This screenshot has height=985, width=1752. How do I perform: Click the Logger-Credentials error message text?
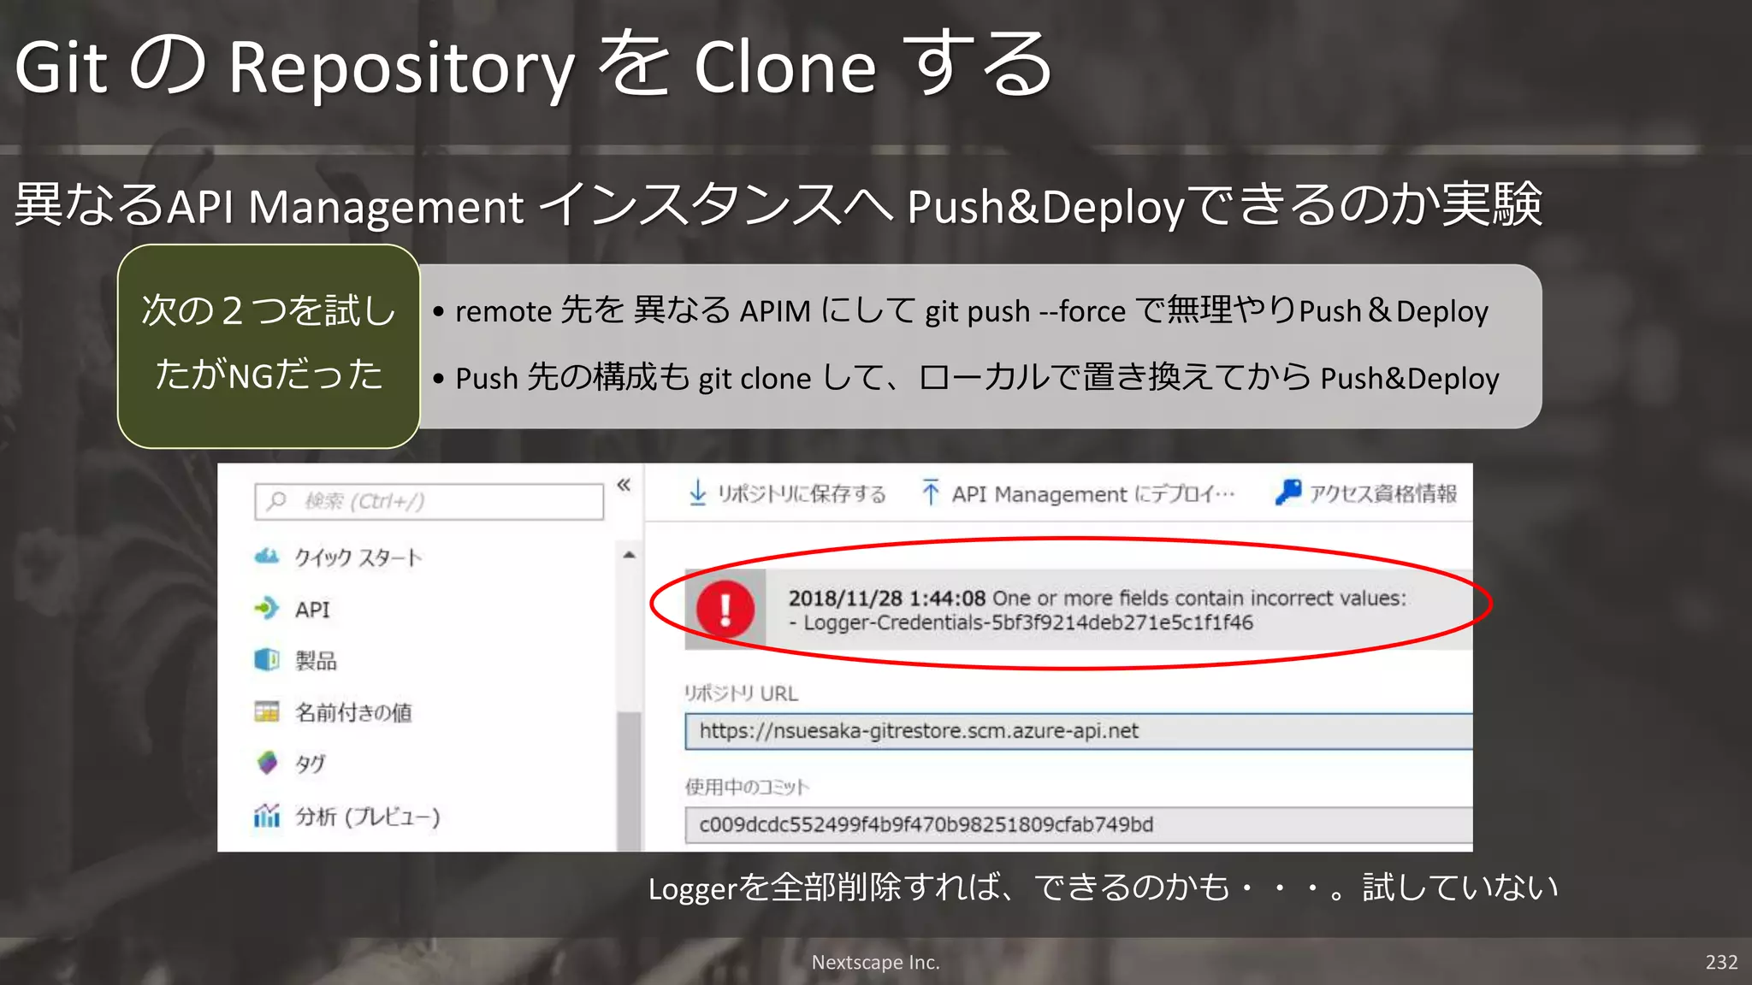[x=1021, y=622]
